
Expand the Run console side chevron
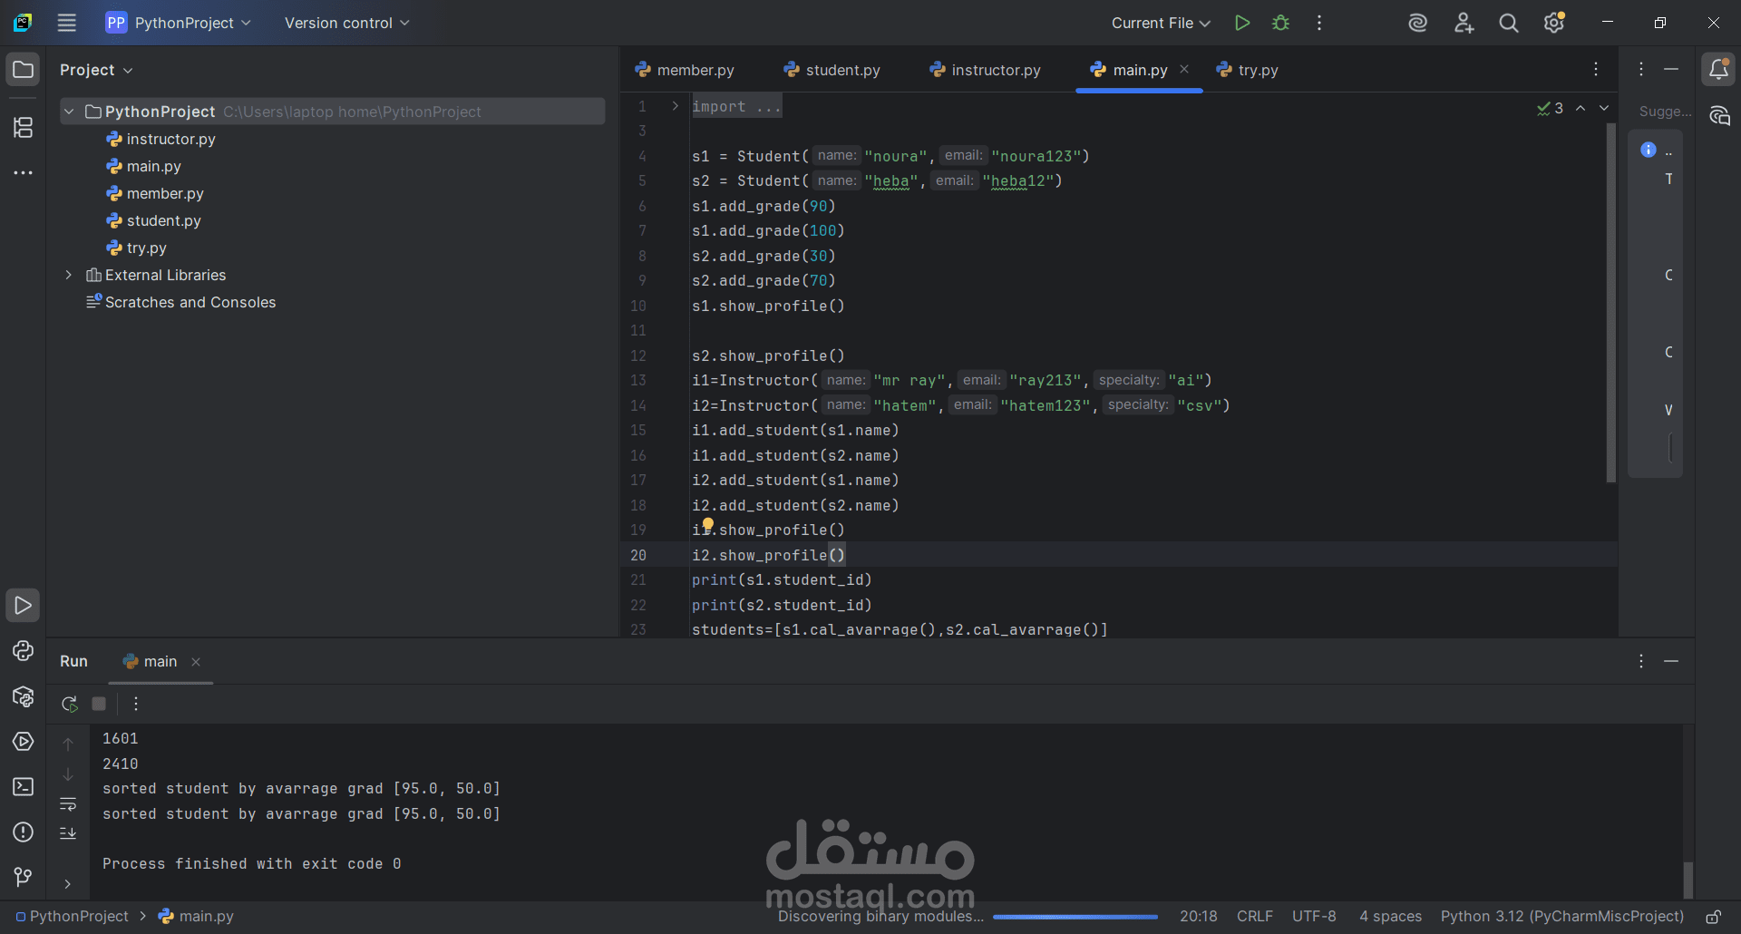click(x=68, y=884)
